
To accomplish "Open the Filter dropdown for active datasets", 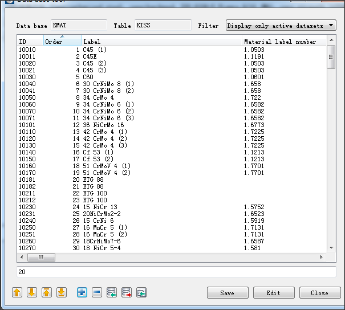I will tap(281, 25).
